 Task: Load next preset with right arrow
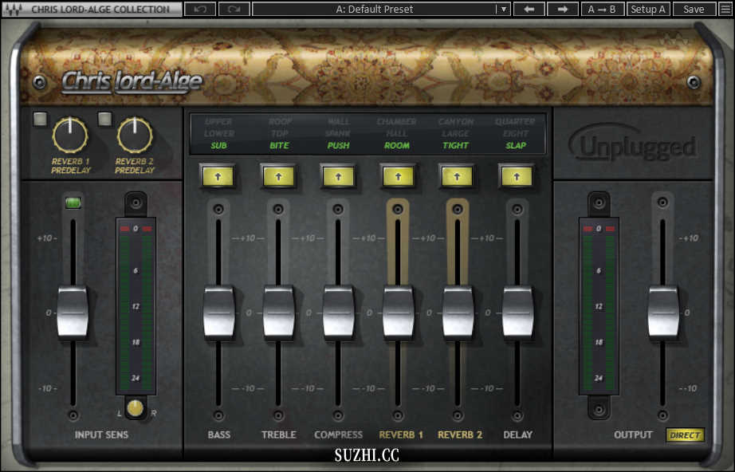(562, 10)
